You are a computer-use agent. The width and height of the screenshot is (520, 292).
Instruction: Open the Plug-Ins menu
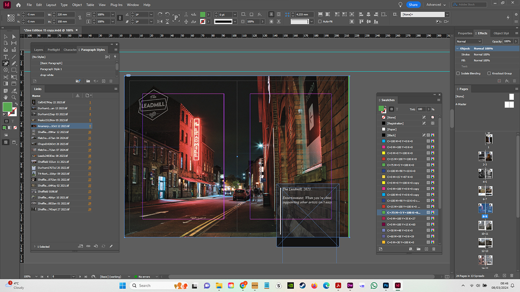pos(117,5)
